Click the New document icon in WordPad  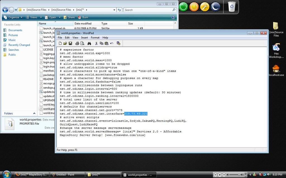pos(60,43)
